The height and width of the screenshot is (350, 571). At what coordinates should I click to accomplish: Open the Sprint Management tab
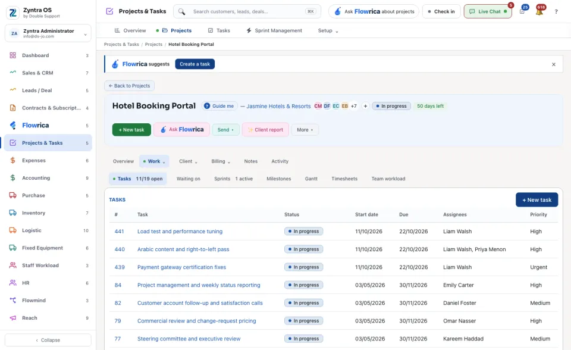coord(274,30)
